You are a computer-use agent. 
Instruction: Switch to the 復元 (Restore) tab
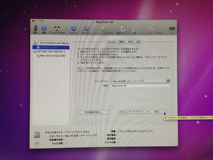138,42
